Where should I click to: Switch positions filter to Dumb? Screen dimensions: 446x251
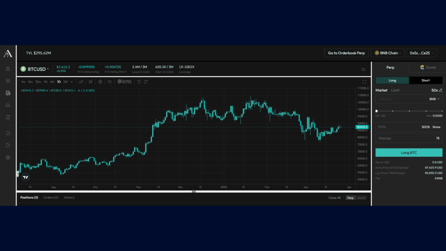(x=361, y=198)
